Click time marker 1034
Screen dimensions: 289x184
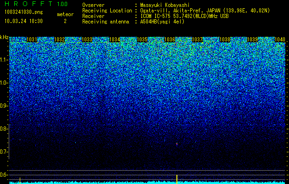point(115,40)
